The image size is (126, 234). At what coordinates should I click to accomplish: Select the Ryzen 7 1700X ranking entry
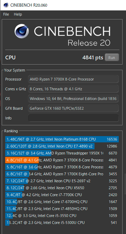click(62, 174)
